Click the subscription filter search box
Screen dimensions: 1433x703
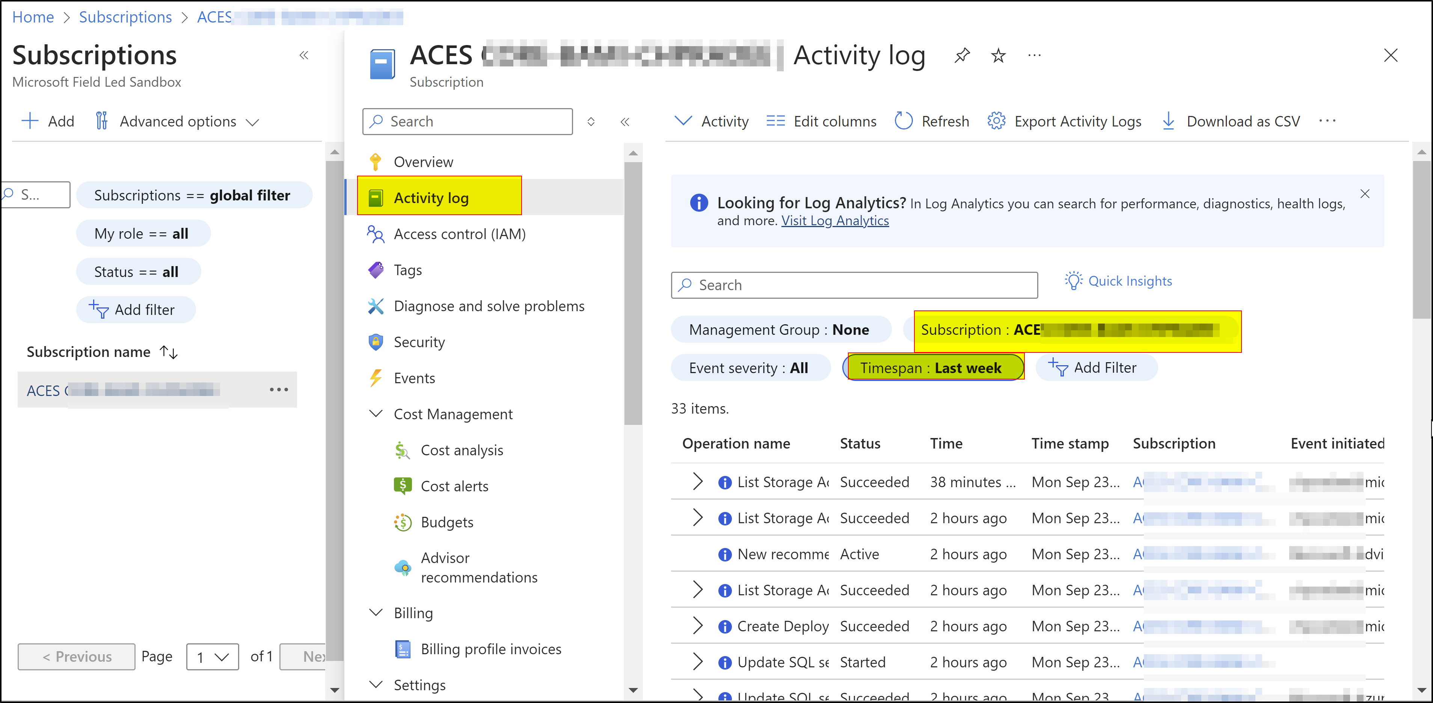pyautogui.click(x=36, y=195)
